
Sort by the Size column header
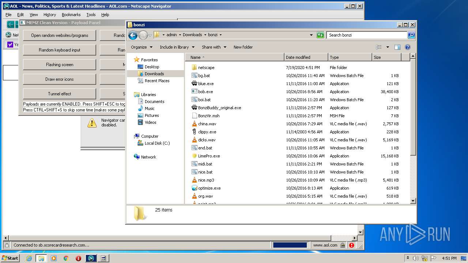386,57
